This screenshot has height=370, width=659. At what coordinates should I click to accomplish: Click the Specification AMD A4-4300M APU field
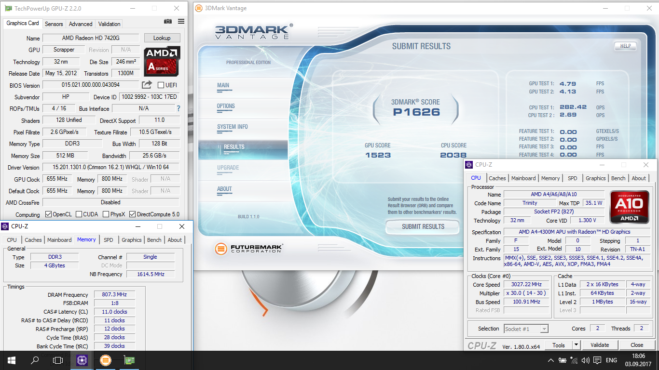577,232
